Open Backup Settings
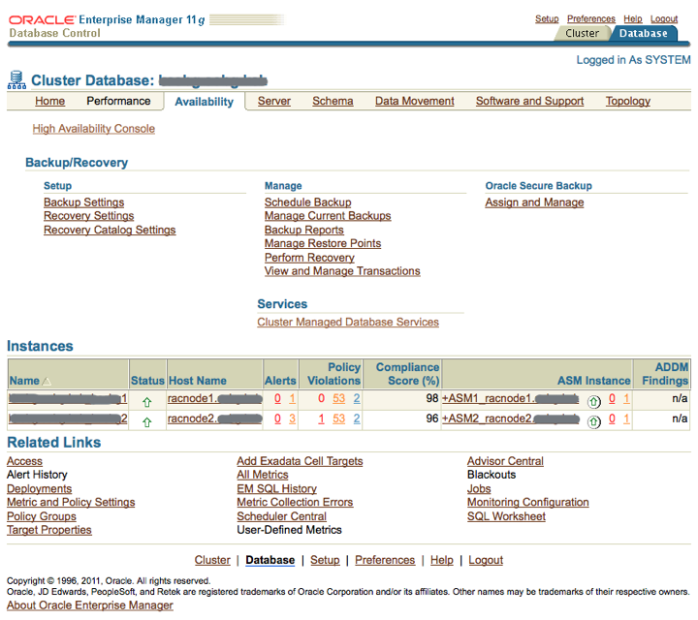The width and height of the screenshot is (698, 620). point(83,202)
